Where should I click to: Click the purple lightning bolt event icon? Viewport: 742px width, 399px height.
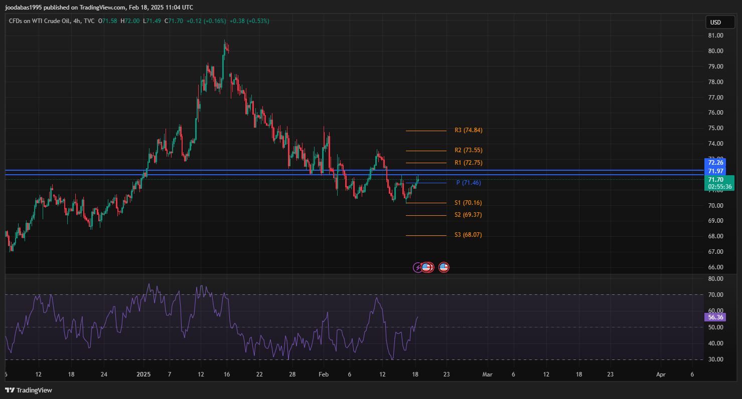417,267
